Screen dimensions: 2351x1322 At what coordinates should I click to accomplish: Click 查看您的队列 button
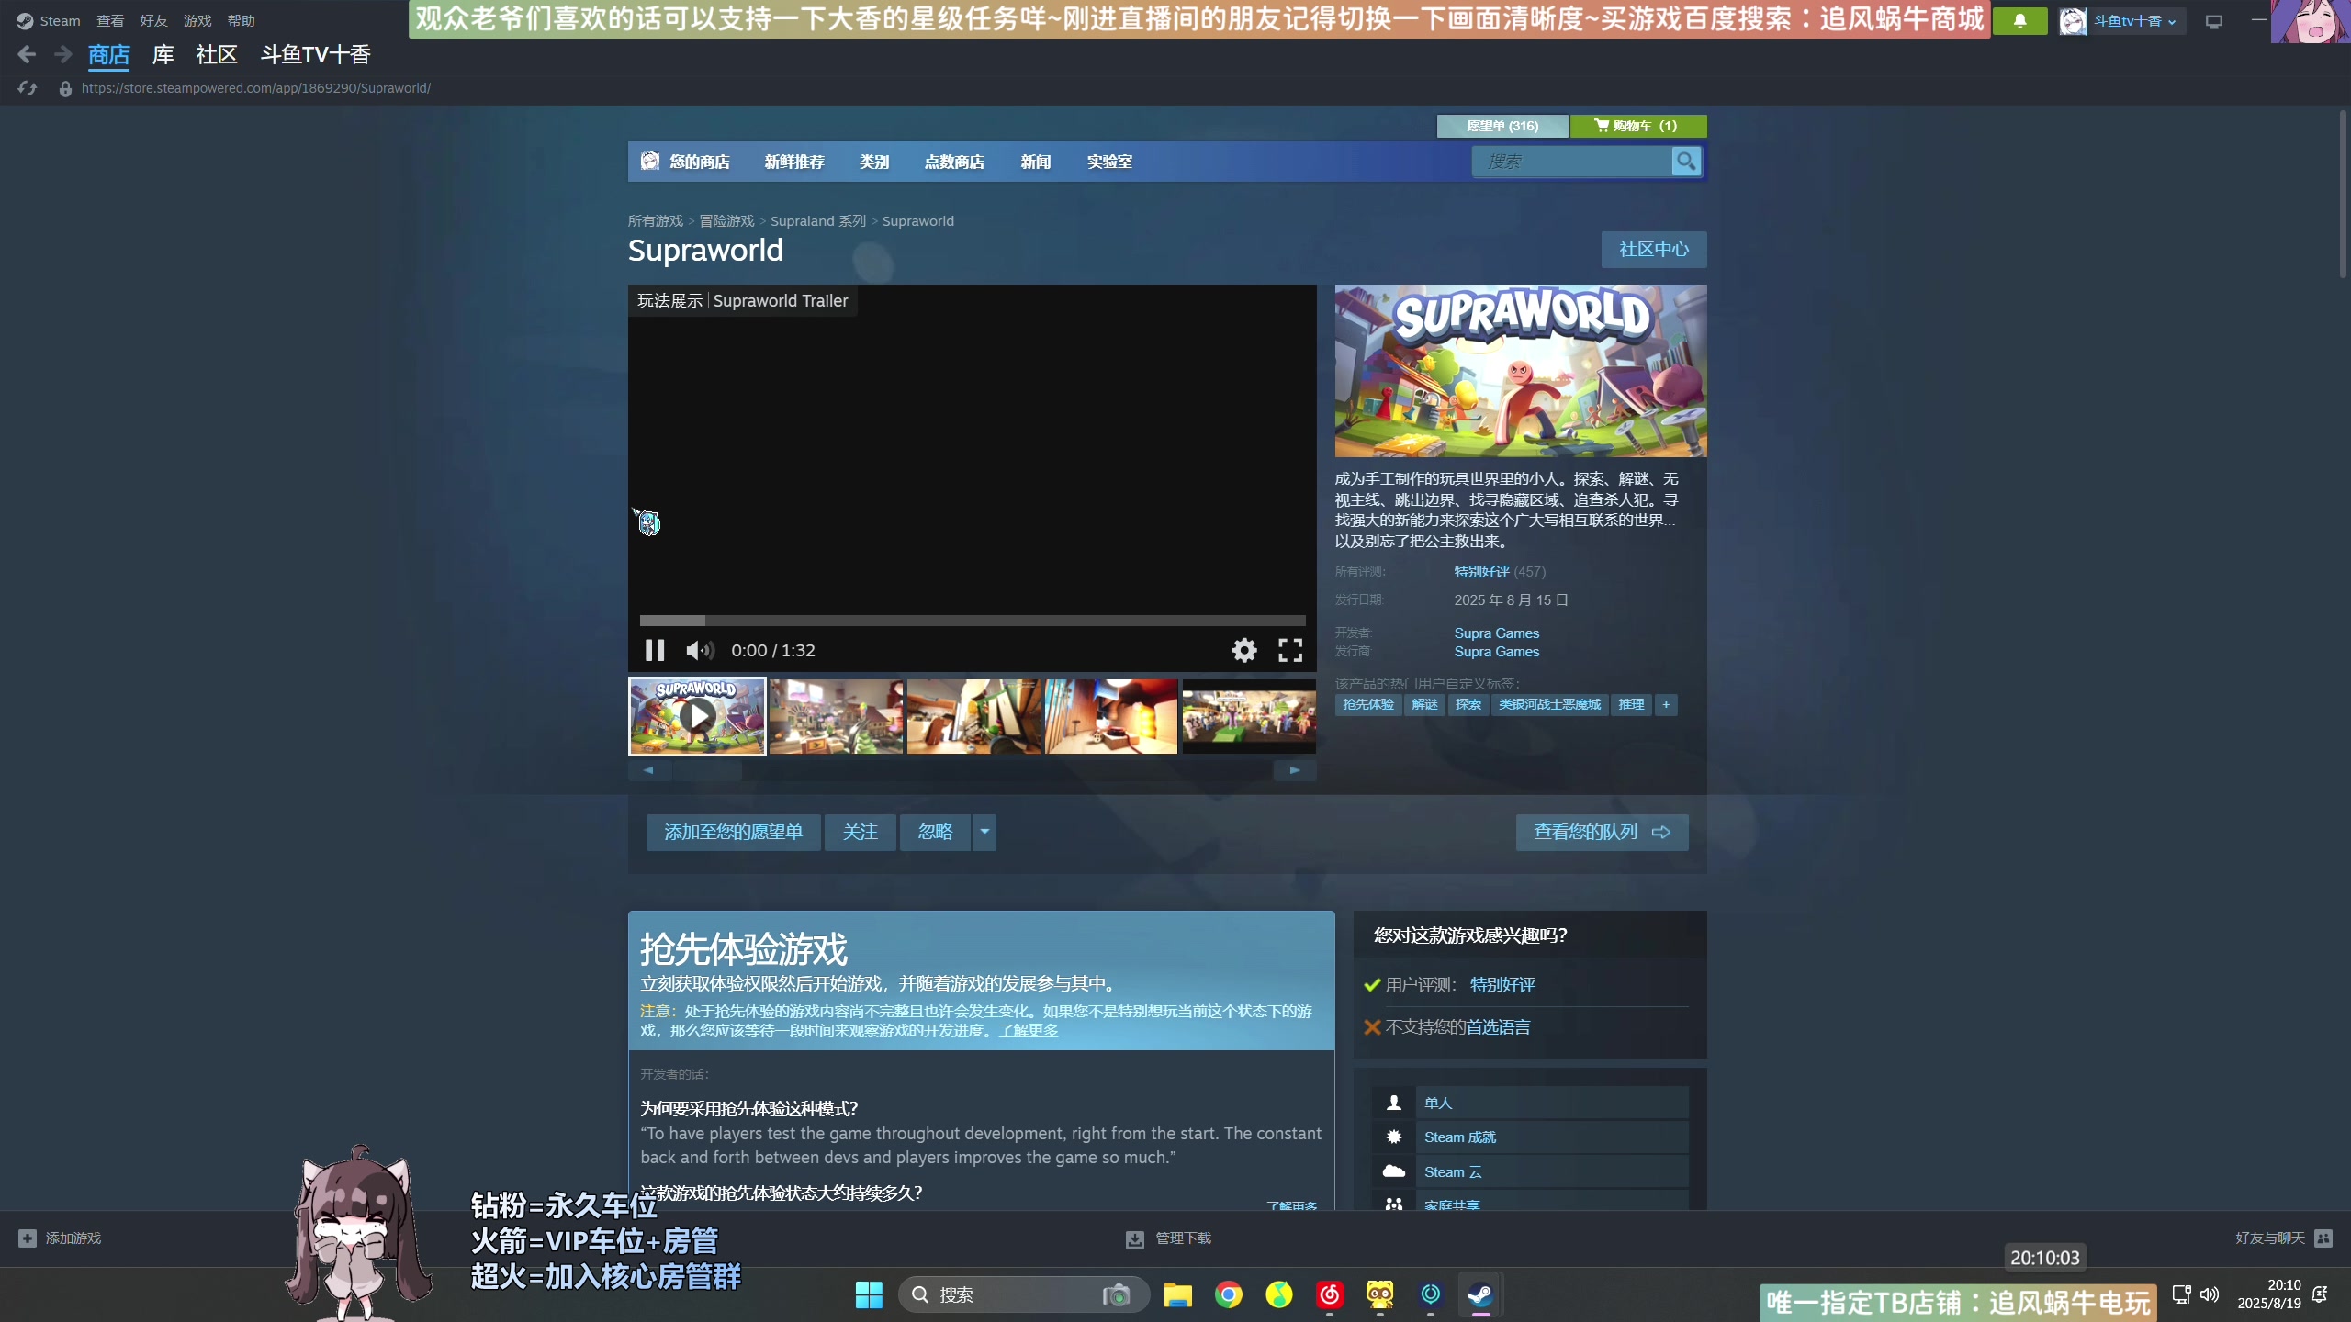pos(1602,832)
